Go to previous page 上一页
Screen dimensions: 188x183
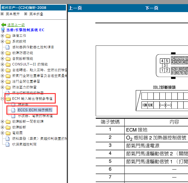click(76, 8)
